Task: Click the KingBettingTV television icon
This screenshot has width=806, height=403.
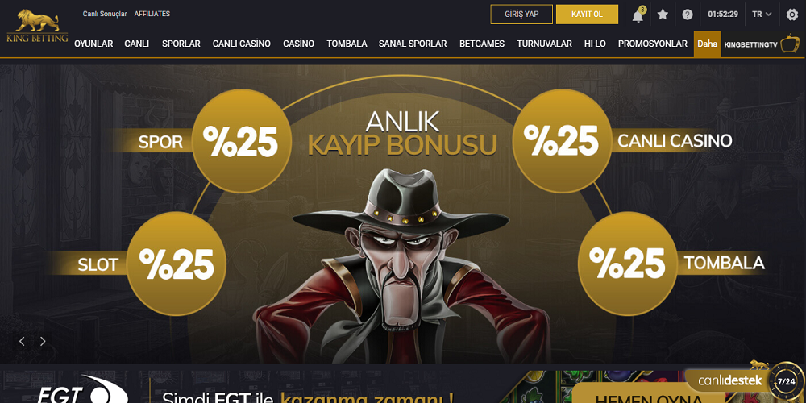Action: [x=790, y=44]
